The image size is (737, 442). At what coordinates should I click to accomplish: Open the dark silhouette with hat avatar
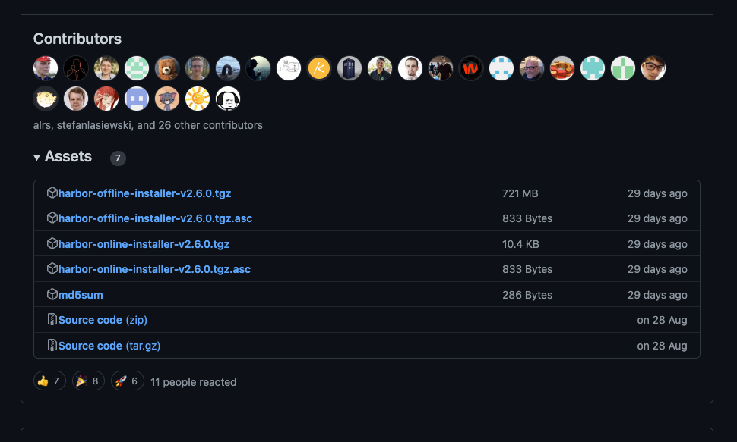(258, 68)
